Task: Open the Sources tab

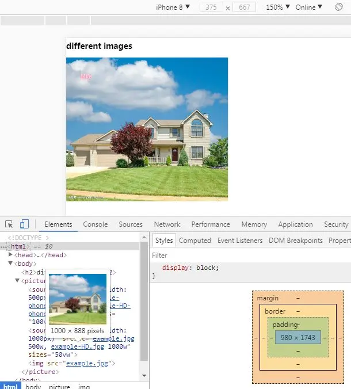Action: tap(131, 224)
